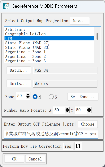The image size is (105, 167).
Task: Click into the GCP filename text field
Action: tap(51, 134)
